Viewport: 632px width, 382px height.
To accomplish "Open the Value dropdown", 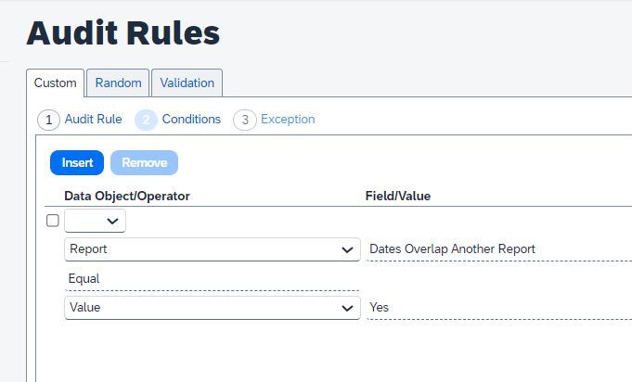I will pos(213,308).
